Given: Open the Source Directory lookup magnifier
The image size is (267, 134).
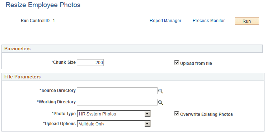Looking at the screenshot, I should click(160, 91).
